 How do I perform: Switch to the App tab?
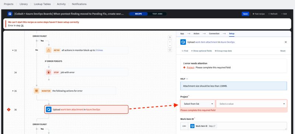(182, 33)
